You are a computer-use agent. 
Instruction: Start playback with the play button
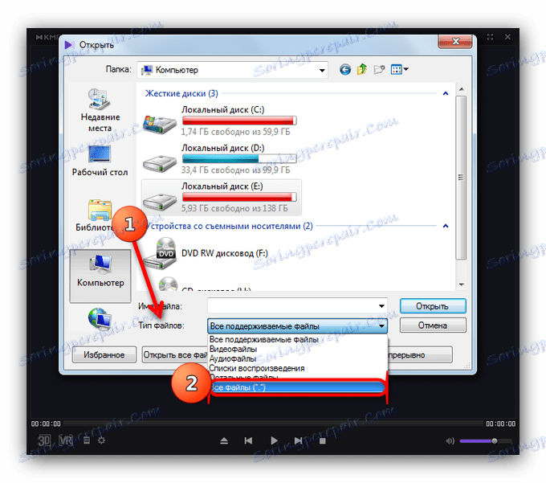pyautogui.click(x=274, y=441)
